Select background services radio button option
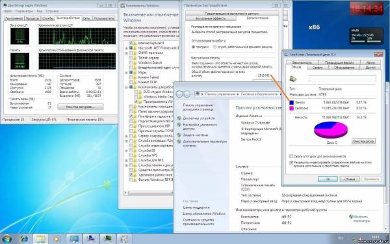The width and height of the screenshot is (390, 244). [x=215, y=47]
